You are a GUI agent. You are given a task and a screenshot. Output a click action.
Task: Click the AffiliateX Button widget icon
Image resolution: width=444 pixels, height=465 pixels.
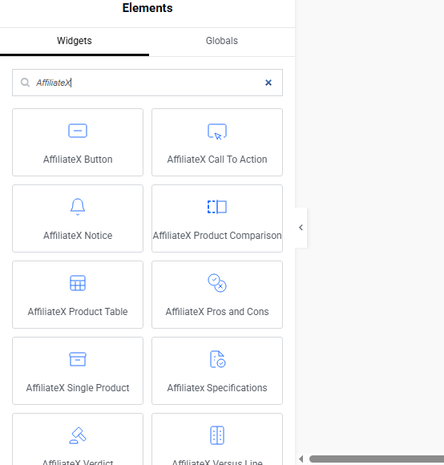tap(78, 131)
